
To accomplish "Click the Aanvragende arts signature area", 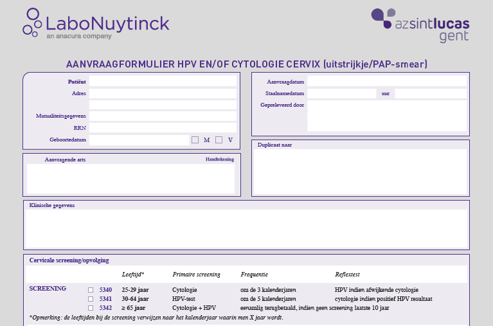I will tap(130, 179).
